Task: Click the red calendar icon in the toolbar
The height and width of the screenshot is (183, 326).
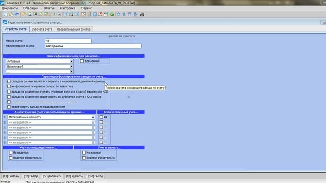Action: click(100, 14)
